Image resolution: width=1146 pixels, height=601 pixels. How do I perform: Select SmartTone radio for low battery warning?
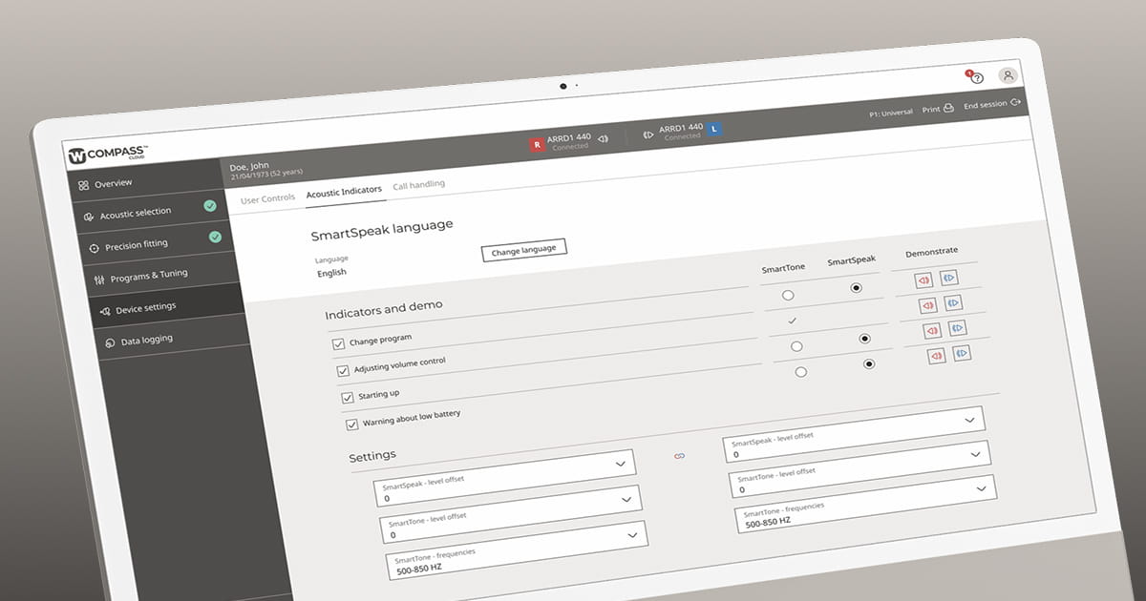[801, 372]
